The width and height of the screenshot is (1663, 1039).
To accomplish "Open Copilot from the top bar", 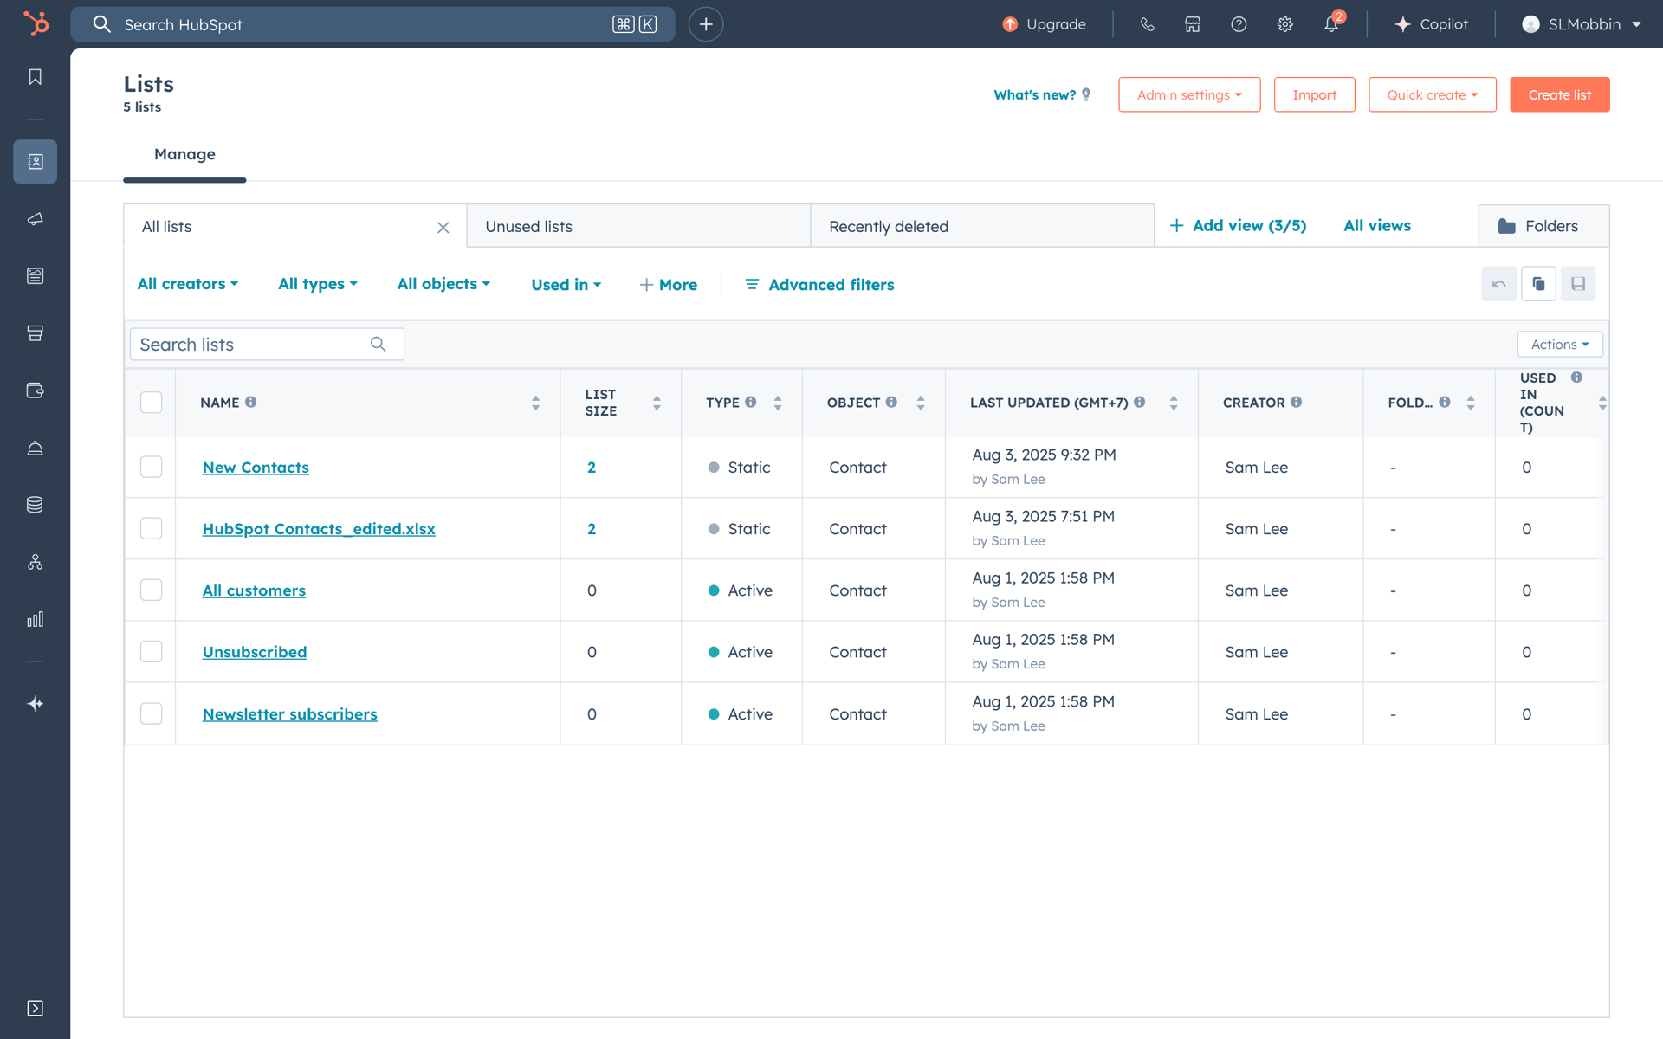I will tap(1432, 24).
